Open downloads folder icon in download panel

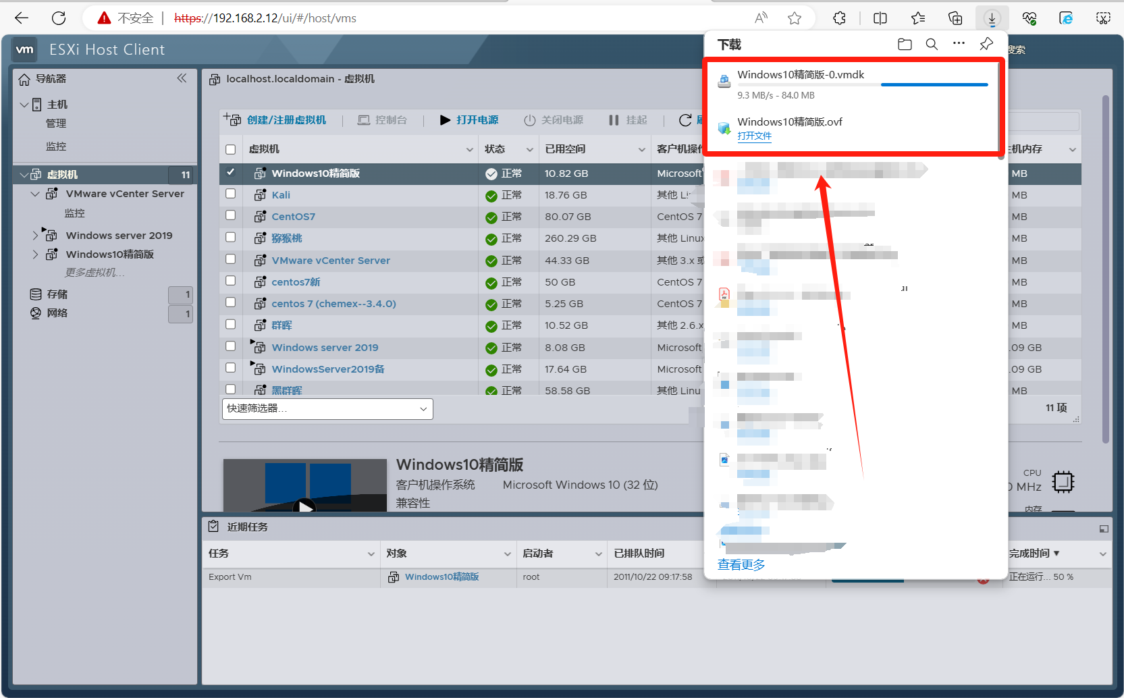coord(905,45)
